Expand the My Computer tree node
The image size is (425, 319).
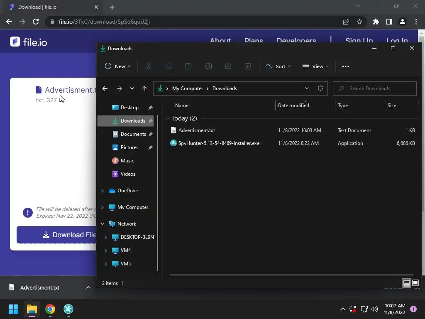click(103, 207)
